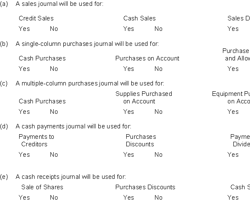Select No under Credit Sales
Screen dimensions: 250x208
[54, 29]
